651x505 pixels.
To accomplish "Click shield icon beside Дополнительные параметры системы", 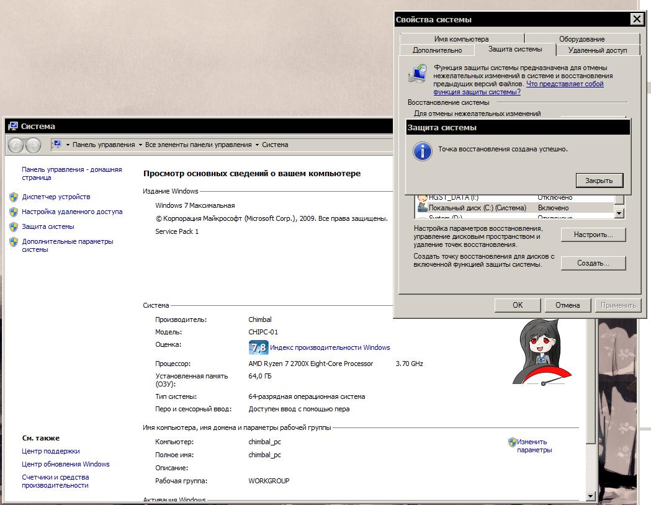I will (14, 242).
